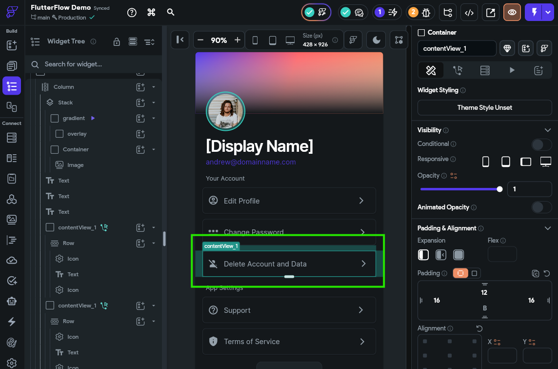Zoom in canvas with plus button

(x=238, y=40)
